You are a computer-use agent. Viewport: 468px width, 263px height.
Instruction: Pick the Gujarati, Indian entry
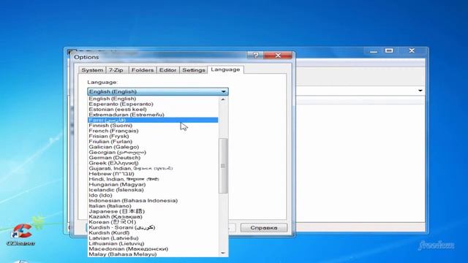(153, 169)
